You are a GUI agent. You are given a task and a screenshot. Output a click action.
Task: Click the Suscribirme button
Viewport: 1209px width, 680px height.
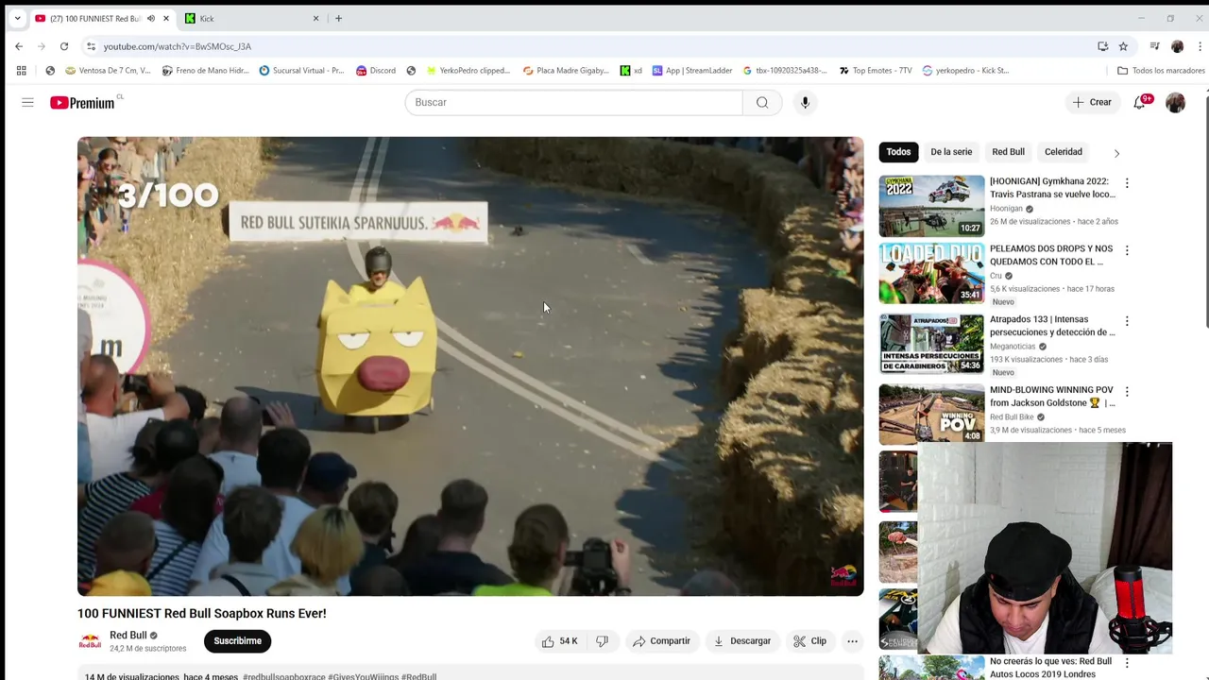[237, 641]
